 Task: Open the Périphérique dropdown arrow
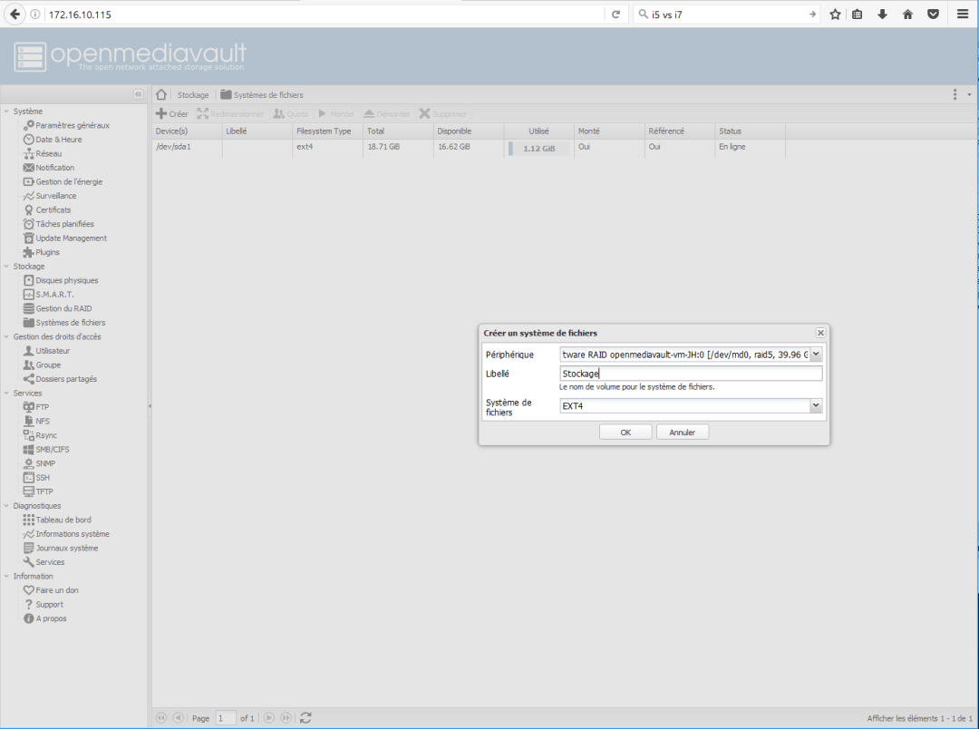(816, 355)
